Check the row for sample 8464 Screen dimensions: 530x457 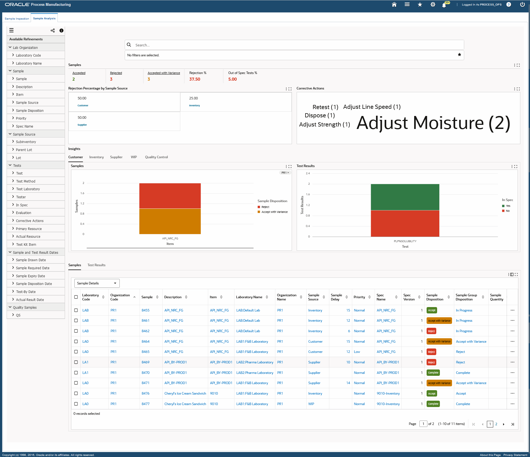click(x=76, y=341)
